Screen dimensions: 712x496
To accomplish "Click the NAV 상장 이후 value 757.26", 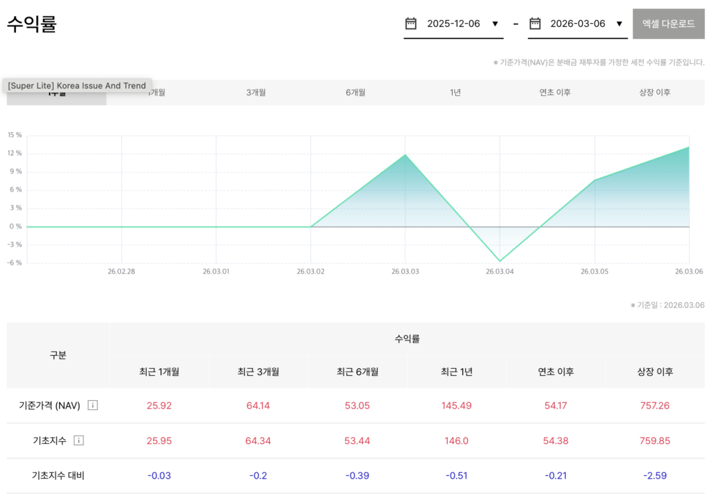I will click(x=654, y=406).
